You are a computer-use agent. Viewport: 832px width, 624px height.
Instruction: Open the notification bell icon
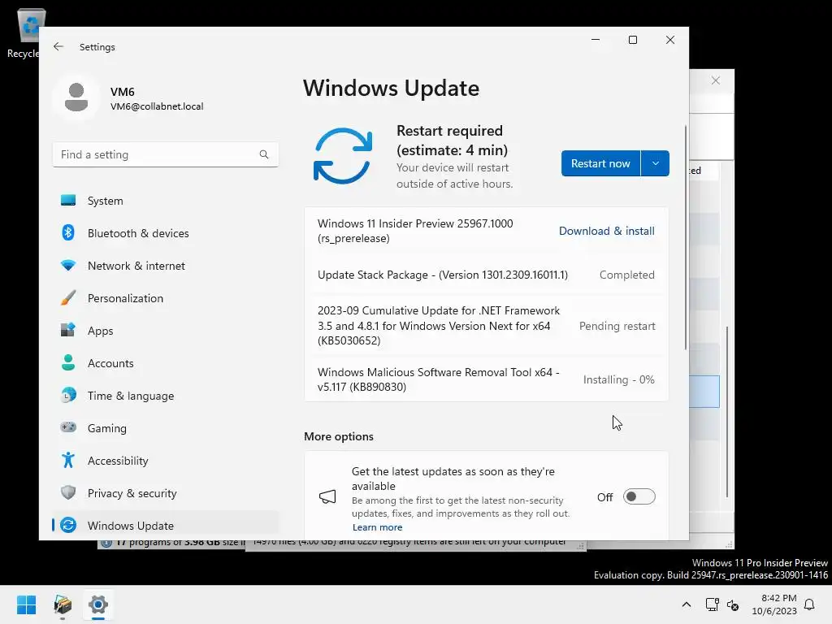[x=809, y=604]
